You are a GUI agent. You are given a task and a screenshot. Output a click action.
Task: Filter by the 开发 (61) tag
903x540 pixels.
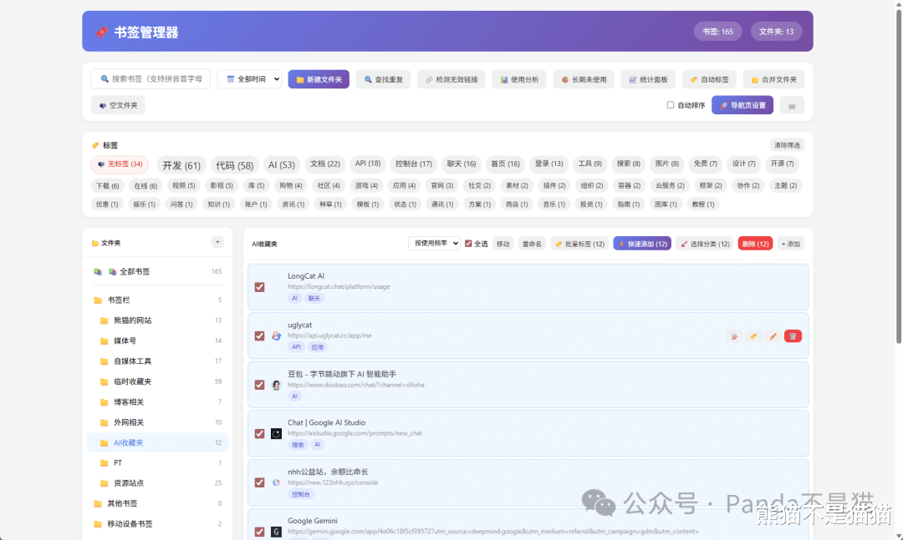click(181, 165)
